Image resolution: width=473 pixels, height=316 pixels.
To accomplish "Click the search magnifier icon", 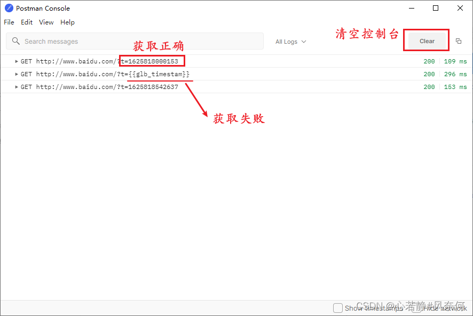I will [x=15, y=41].
